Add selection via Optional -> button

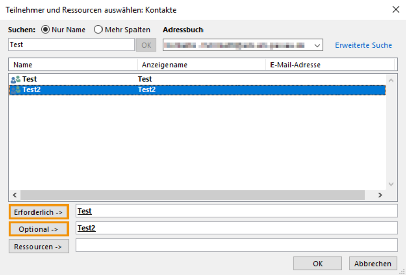coord(39,229)
